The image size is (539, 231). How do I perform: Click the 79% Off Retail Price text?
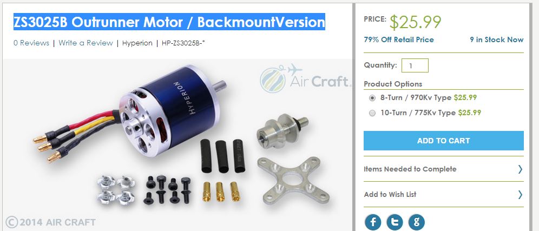point(399,40)
